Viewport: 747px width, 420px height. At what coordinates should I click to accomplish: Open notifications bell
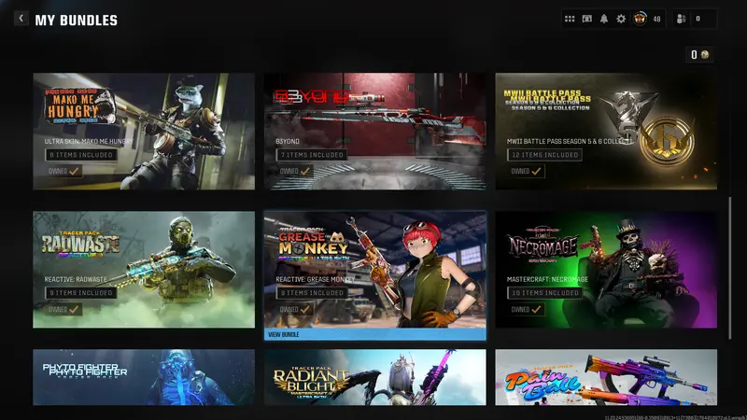pos(604,19)
